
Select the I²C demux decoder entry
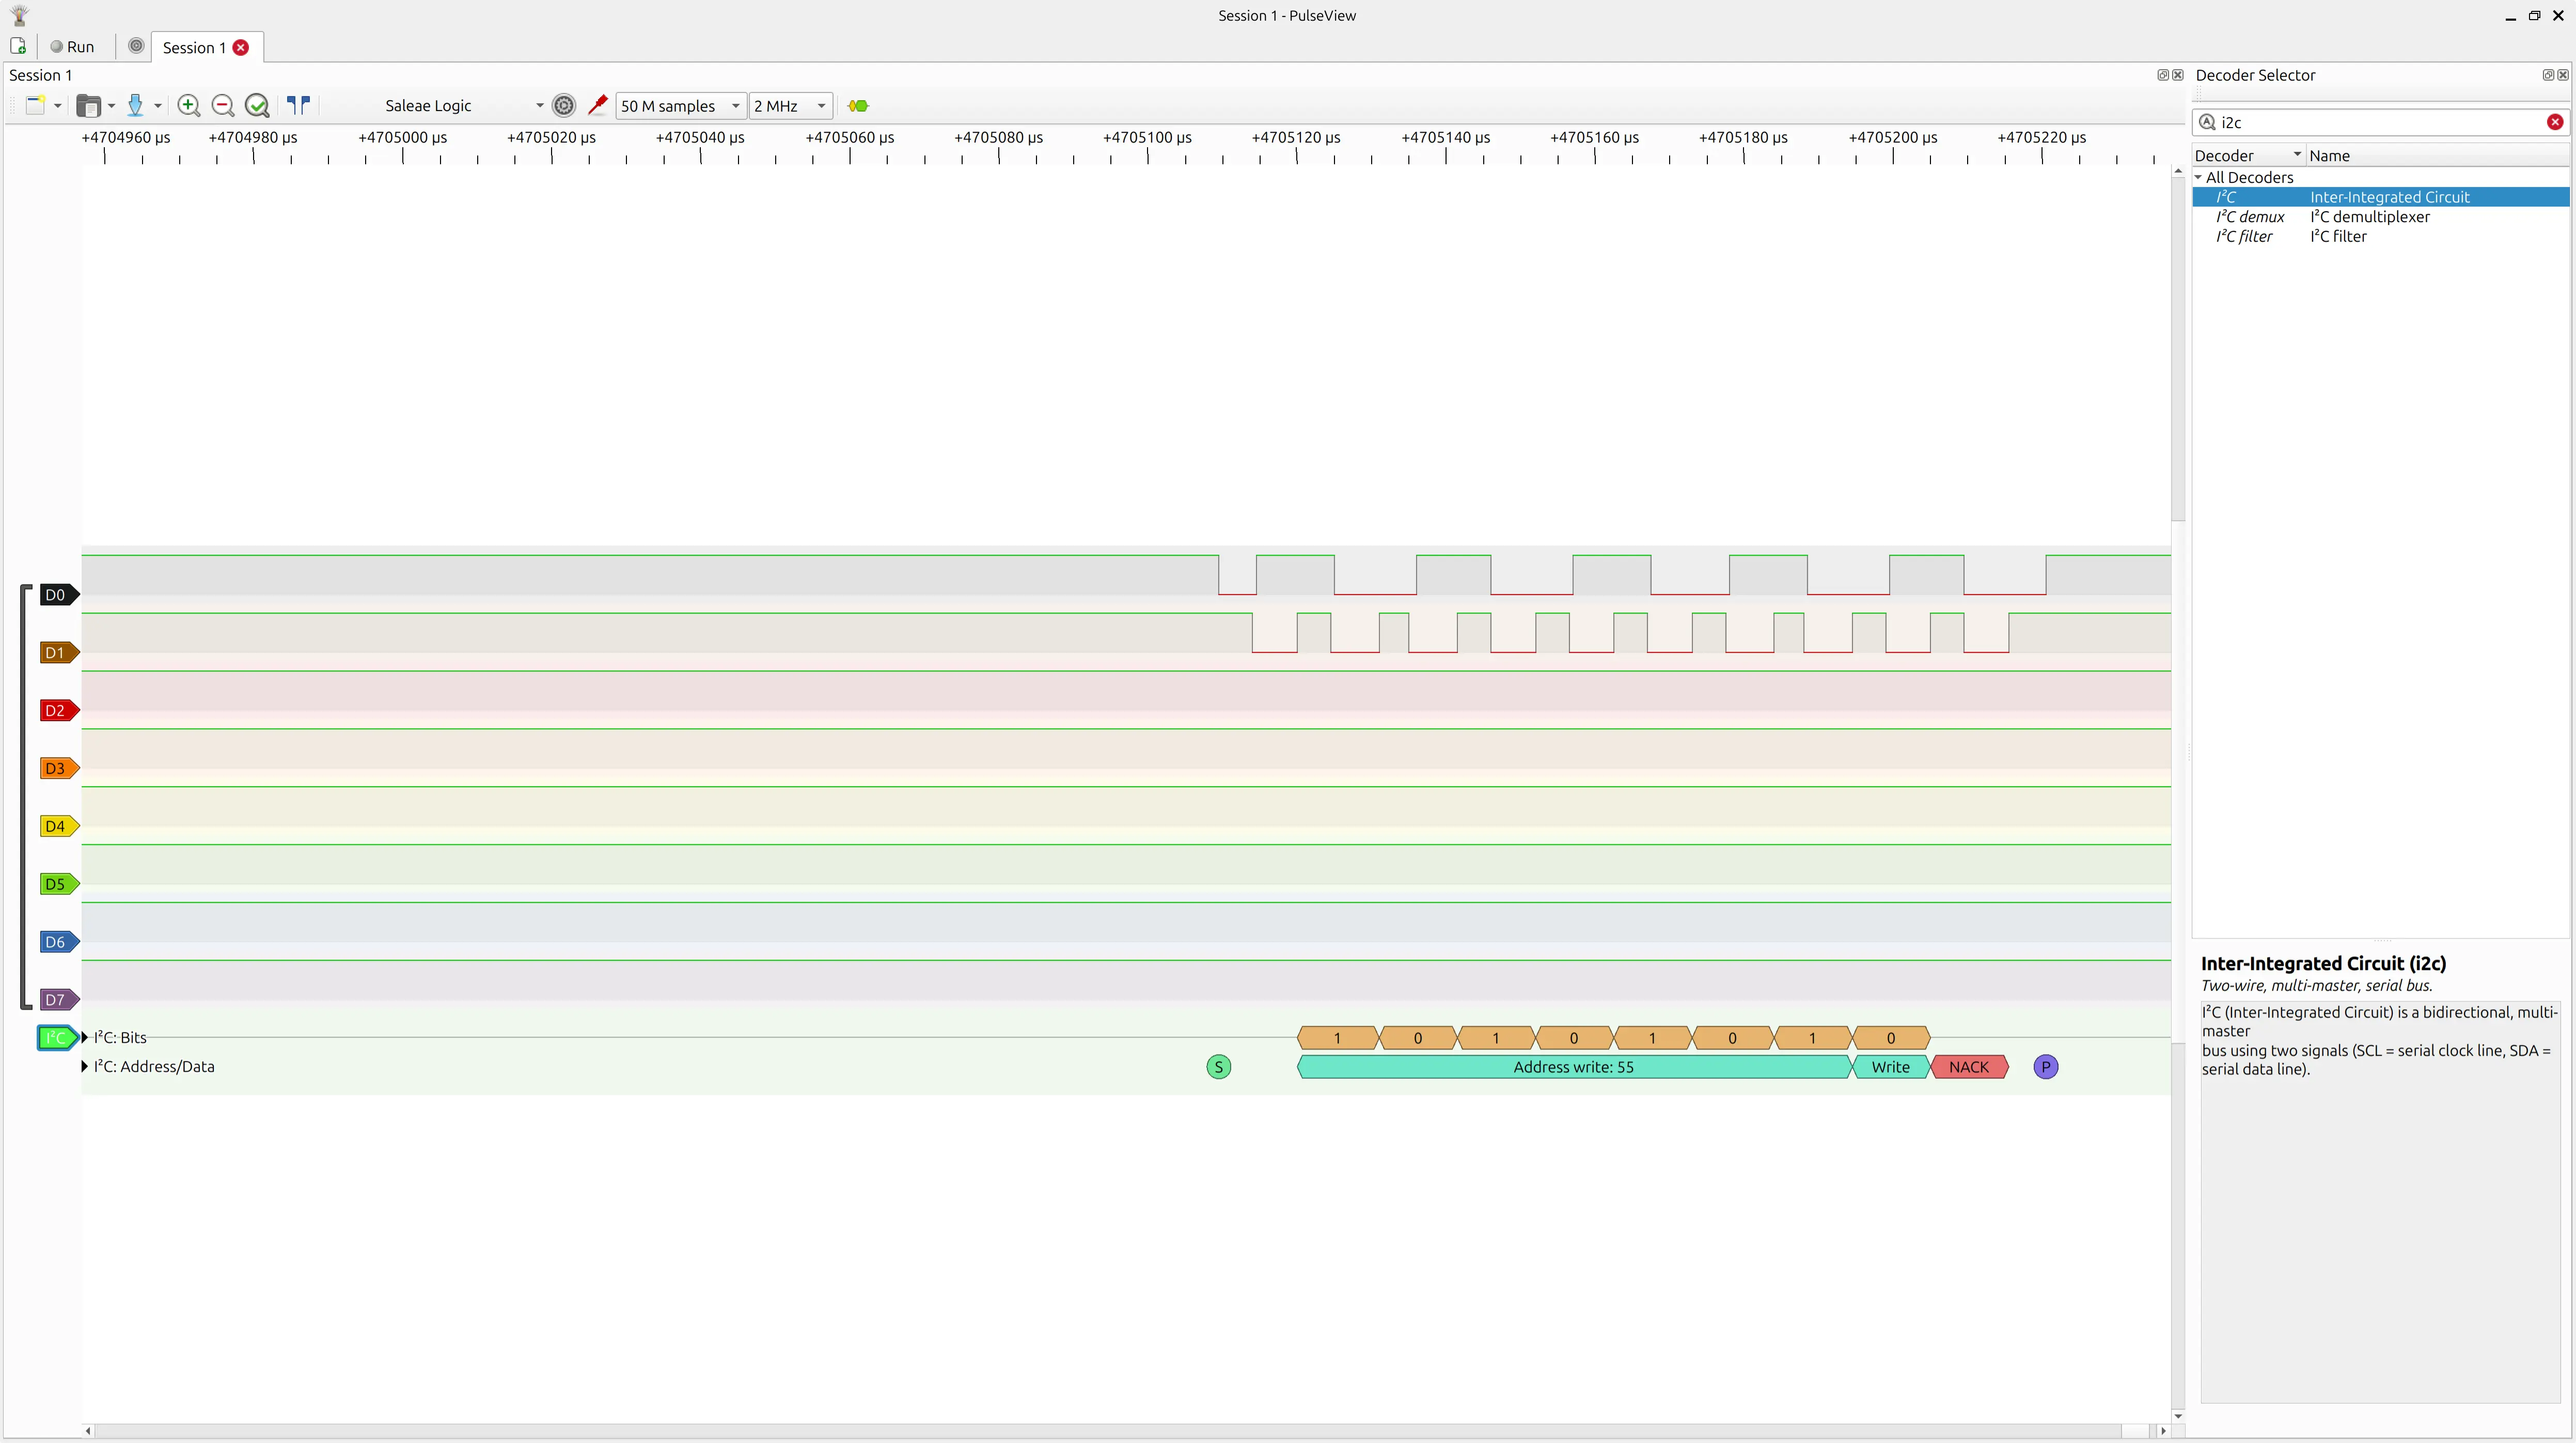pyautogui.click(x=2249, y=217)
